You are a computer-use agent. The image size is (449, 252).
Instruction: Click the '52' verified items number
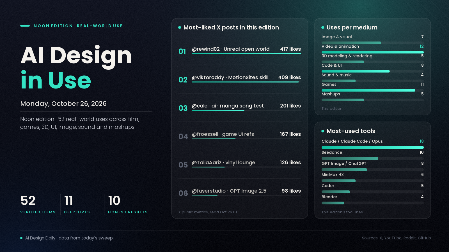click(x=28, y=200)
